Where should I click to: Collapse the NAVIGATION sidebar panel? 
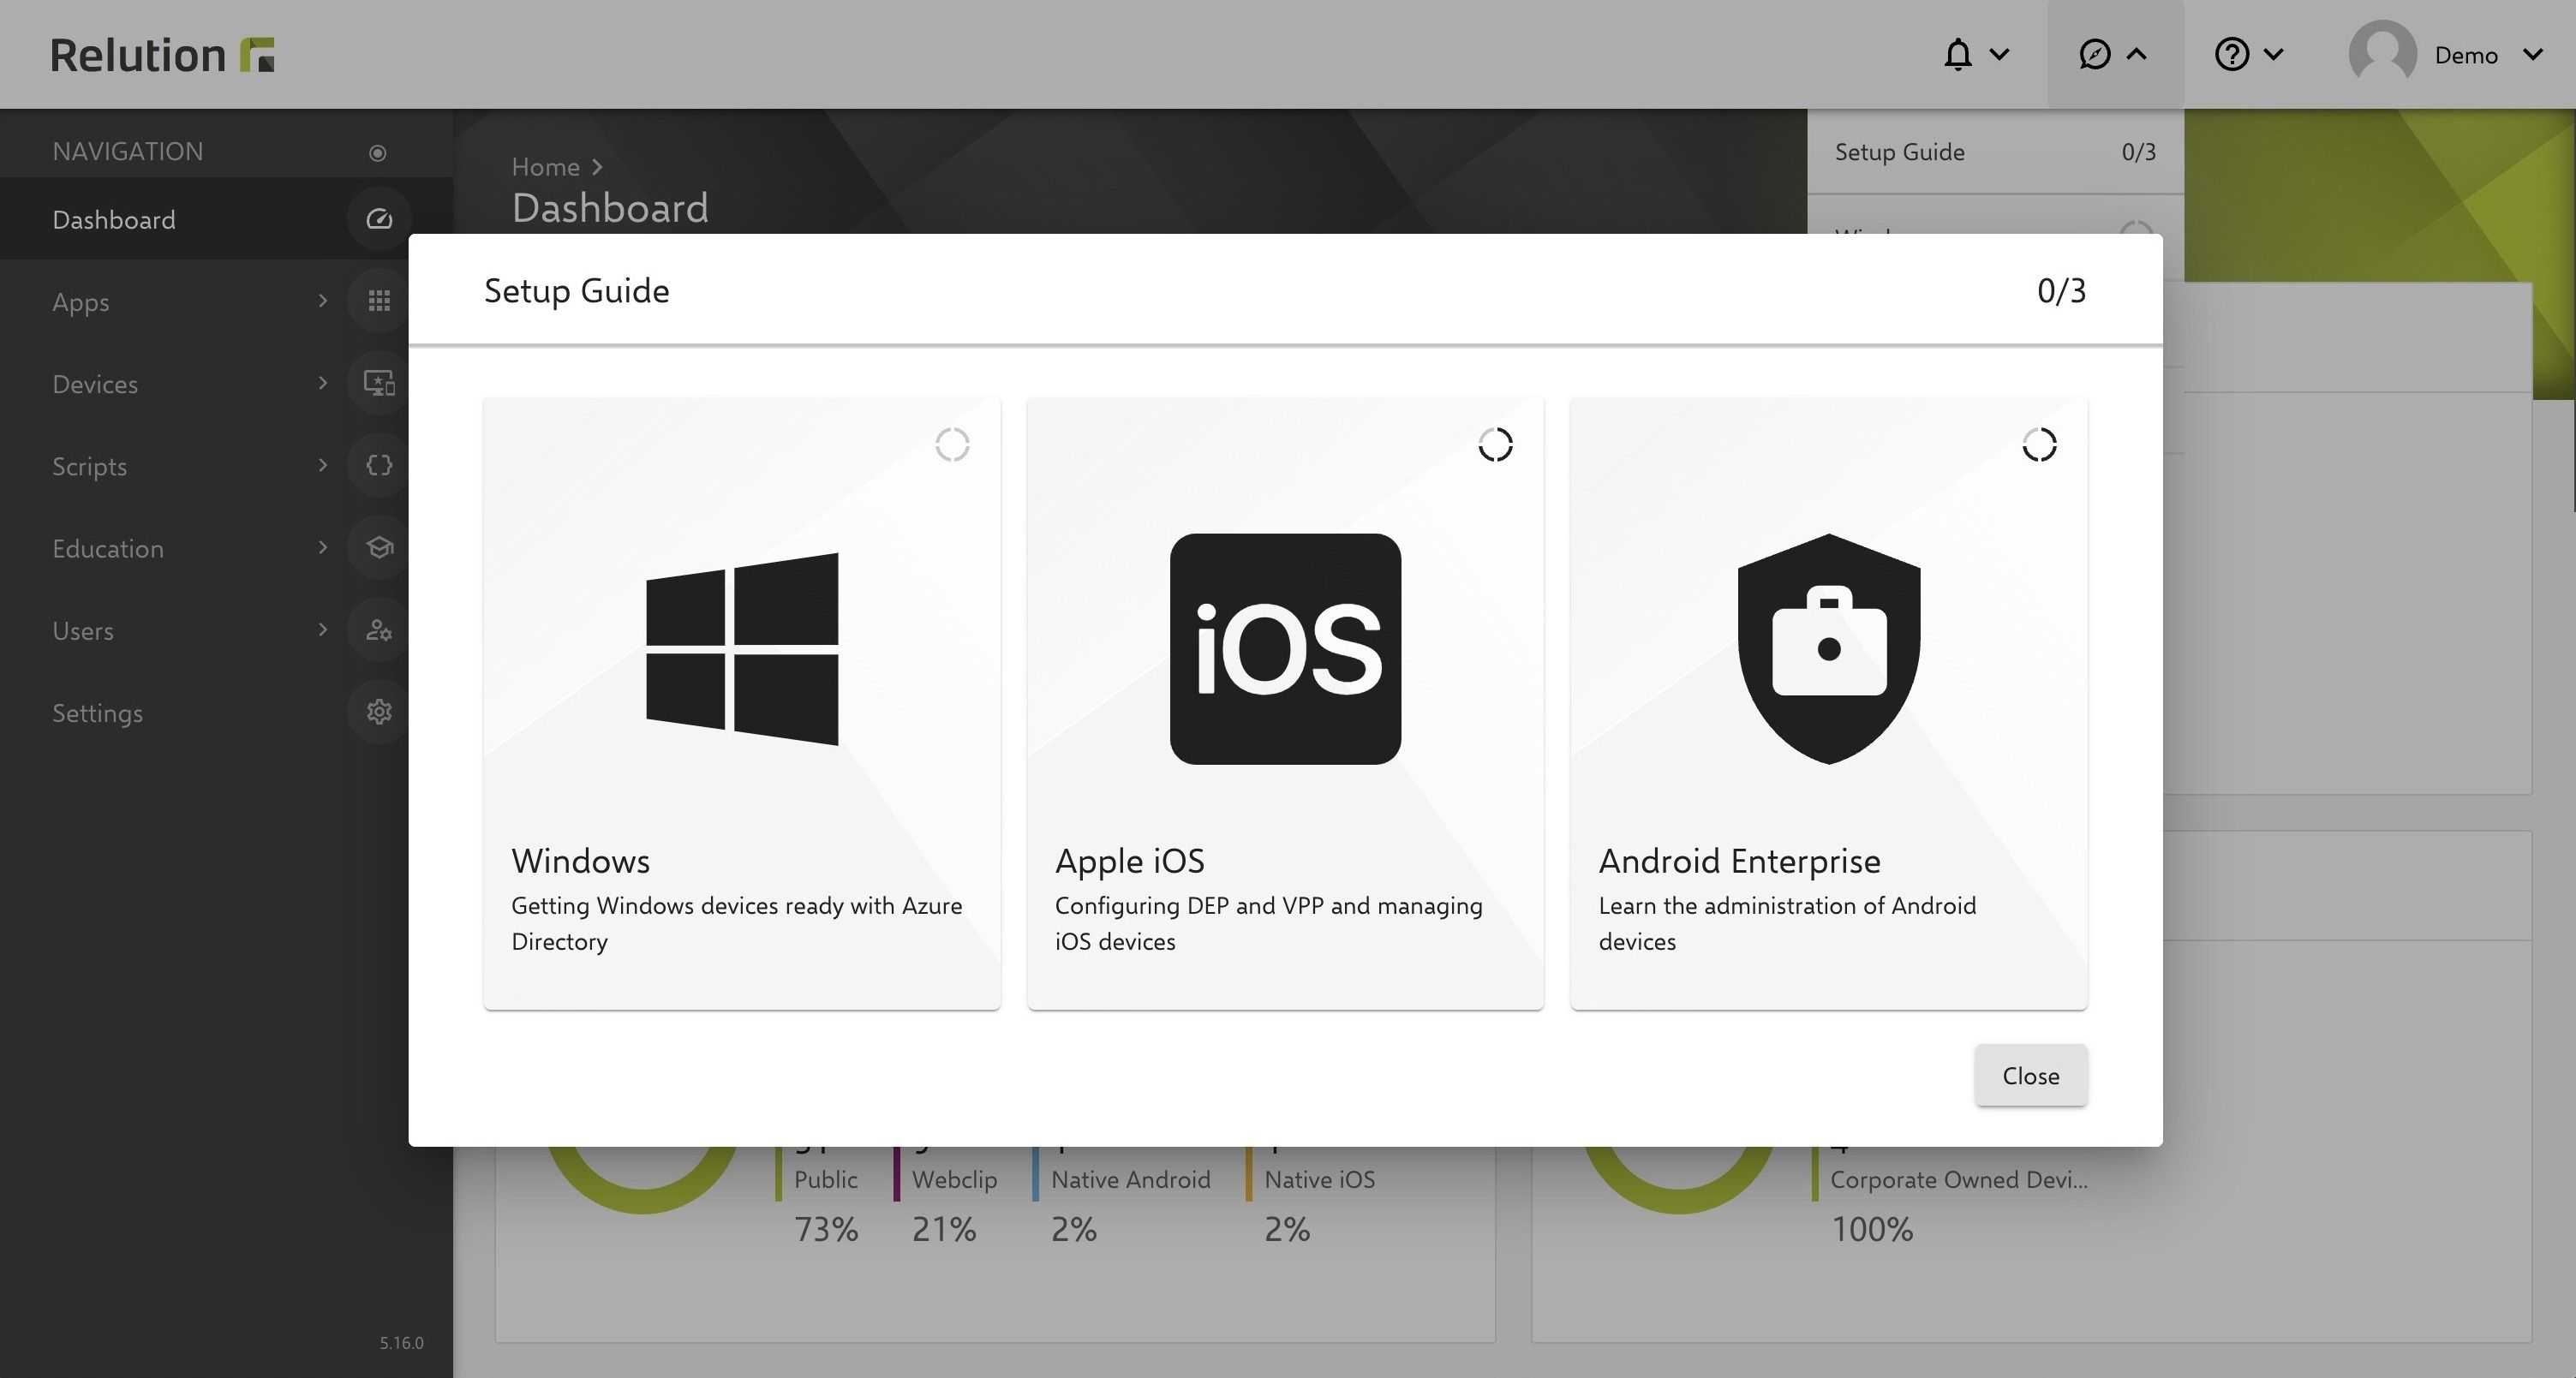(377, 150)
